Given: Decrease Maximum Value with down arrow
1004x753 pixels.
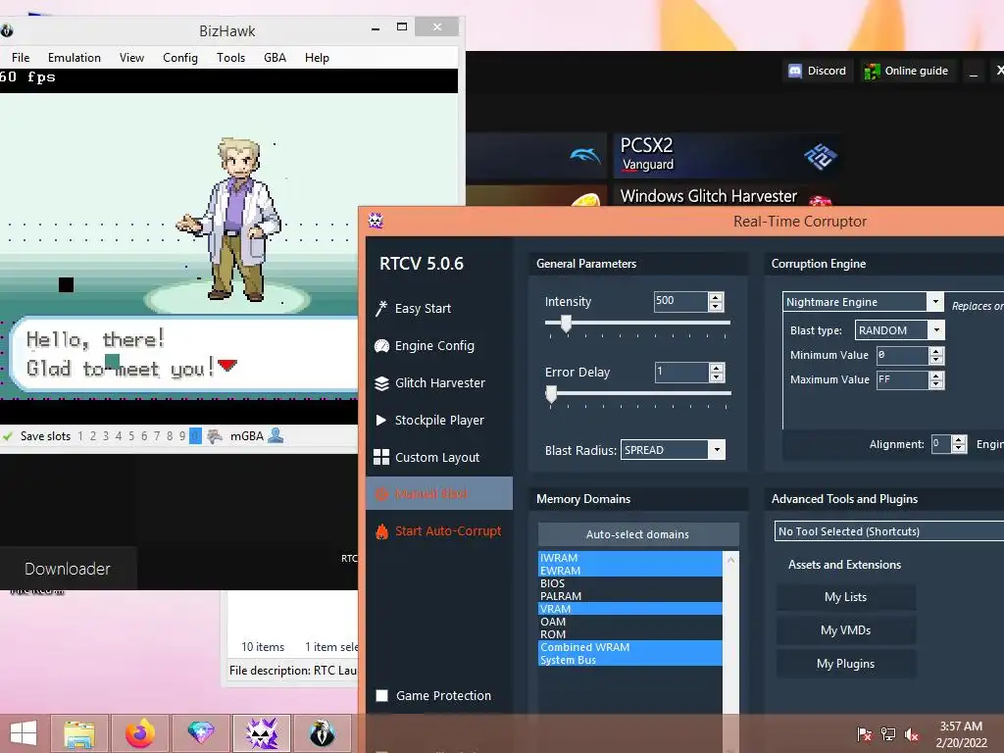Looking at the screenshot, I should 936,384.
